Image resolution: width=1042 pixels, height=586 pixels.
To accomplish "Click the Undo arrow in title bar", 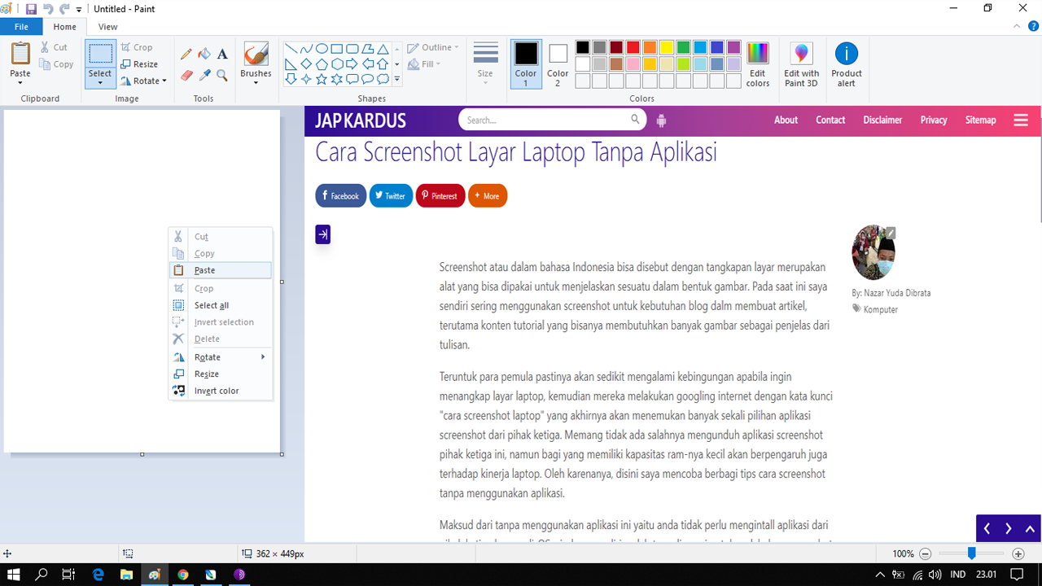I will pyautogui.click(x=47, y=9).
